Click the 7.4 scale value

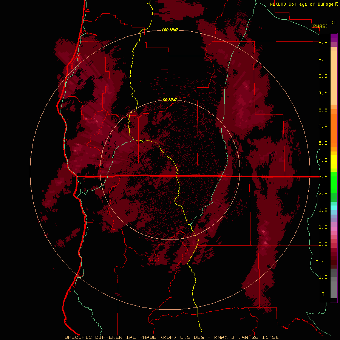[323, 93]
